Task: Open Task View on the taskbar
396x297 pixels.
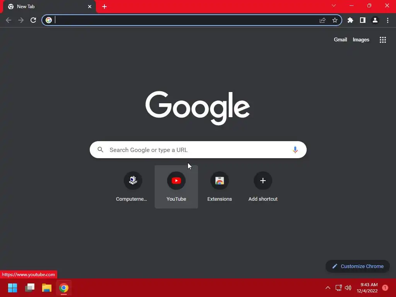Action: pyautogui.click(x=30, y=288)
